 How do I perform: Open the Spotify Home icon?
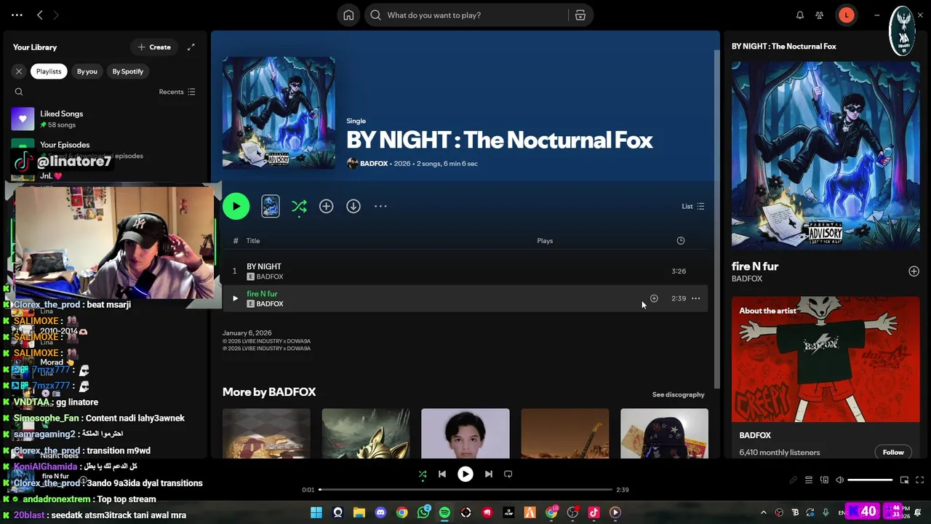point(348,15)
